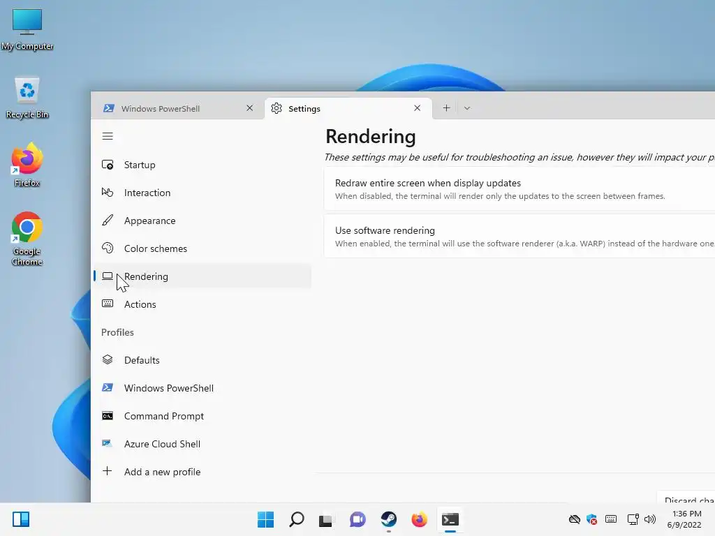Select the Google Chrome desktop shortcut
The width and height of the screenshot is (715, 536).
pos(27,239)
